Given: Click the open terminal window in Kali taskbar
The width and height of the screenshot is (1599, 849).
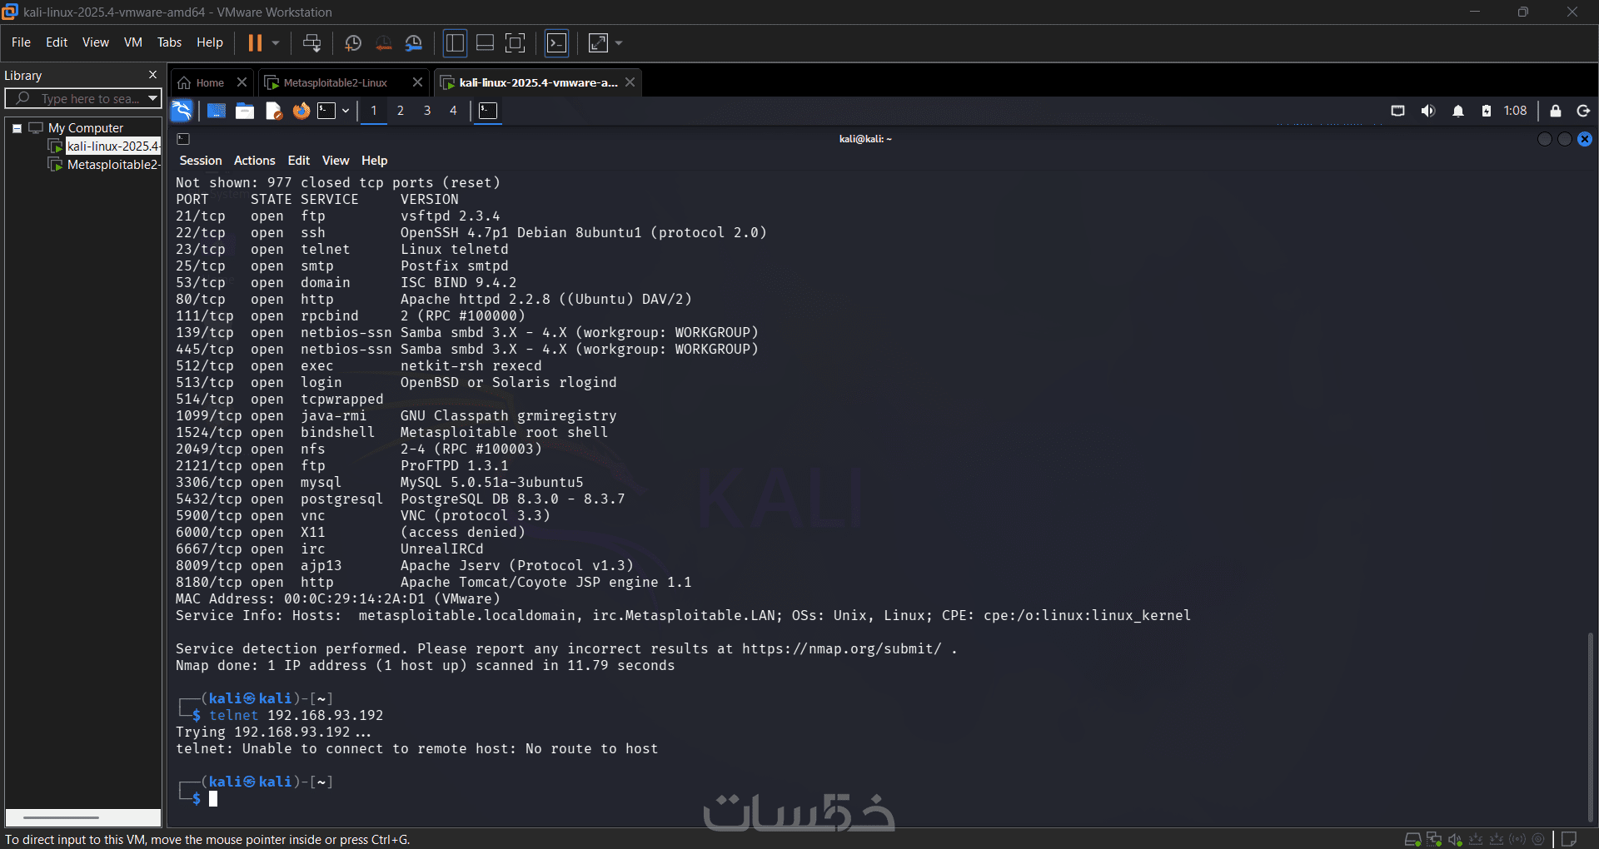Looking at the screenshot, I should [x=489, y=111].
